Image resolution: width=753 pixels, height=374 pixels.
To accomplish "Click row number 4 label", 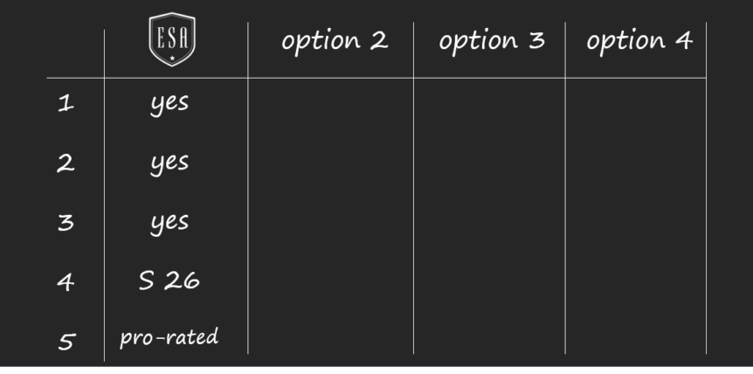I will click(x=66, y=282).
